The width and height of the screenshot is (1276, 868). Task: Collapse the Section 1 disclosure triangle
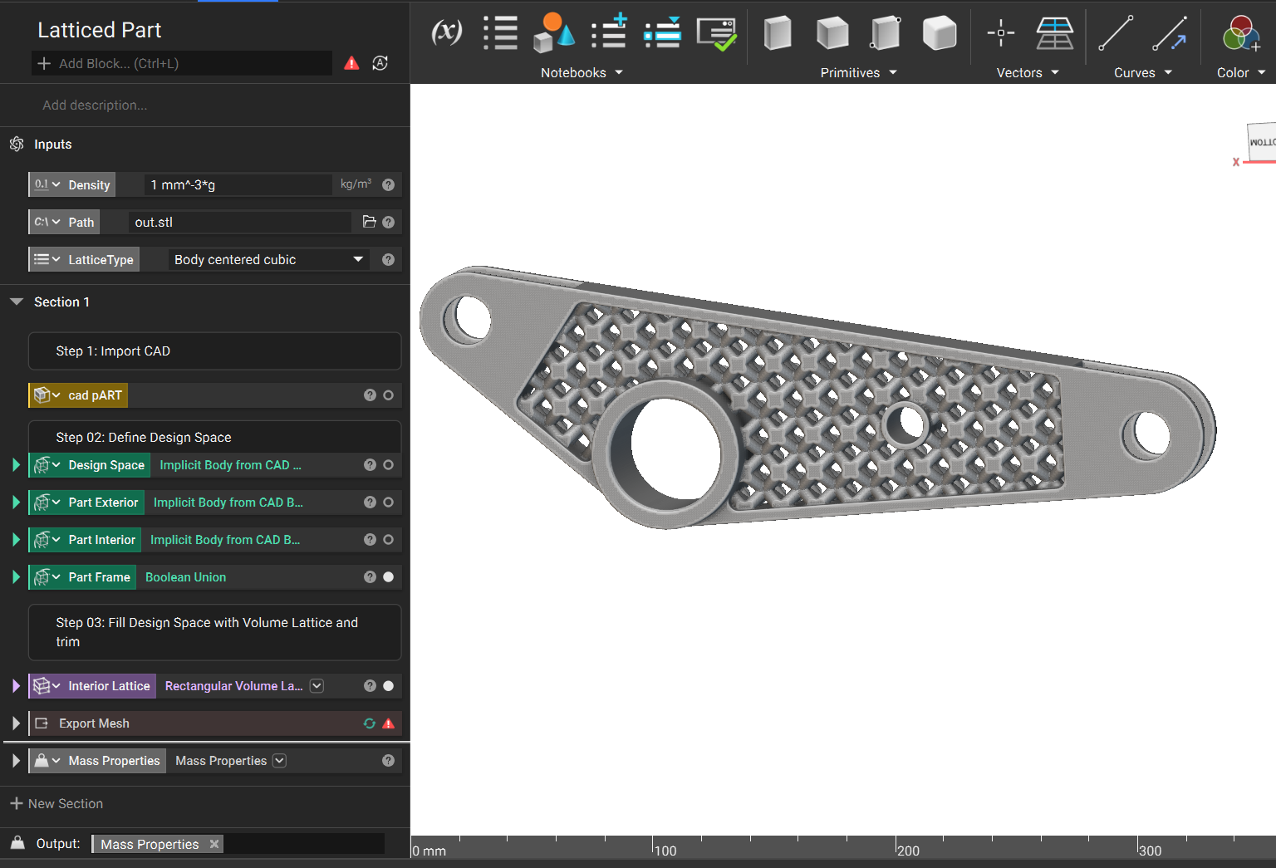click(16, 302)
